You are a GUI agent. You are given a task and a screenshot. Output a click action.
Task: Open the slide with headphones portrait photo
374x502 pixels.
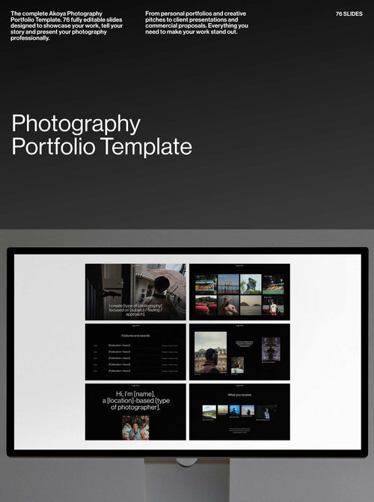point(240,352)
